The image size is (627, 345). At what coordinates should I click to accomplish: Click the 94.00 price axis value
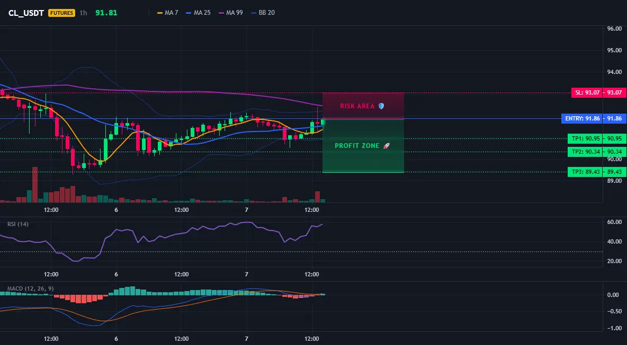pyautogui.click(x=615, y=72)
